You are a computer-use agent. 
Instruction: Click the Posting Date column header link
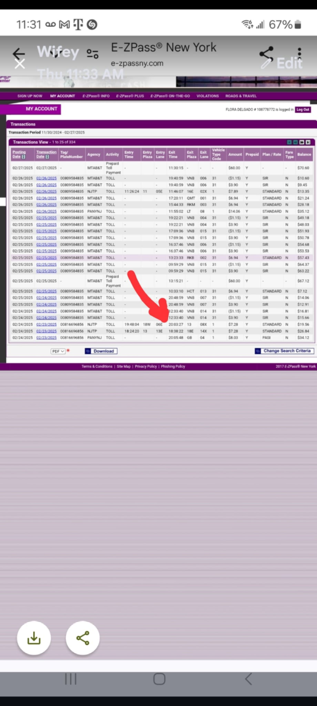click(x=19, y=154)
